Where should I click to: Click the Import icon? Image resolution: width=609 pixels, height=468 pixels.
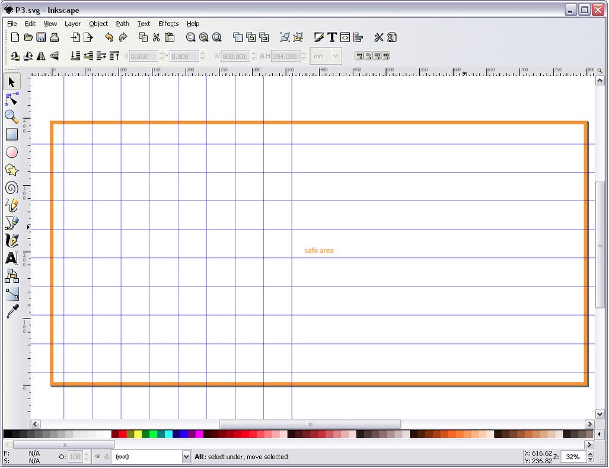[75, 37]
